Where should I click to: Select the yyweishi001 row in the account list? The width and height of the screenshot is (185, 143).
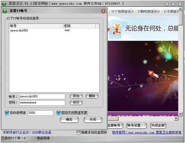coord(54,31)
